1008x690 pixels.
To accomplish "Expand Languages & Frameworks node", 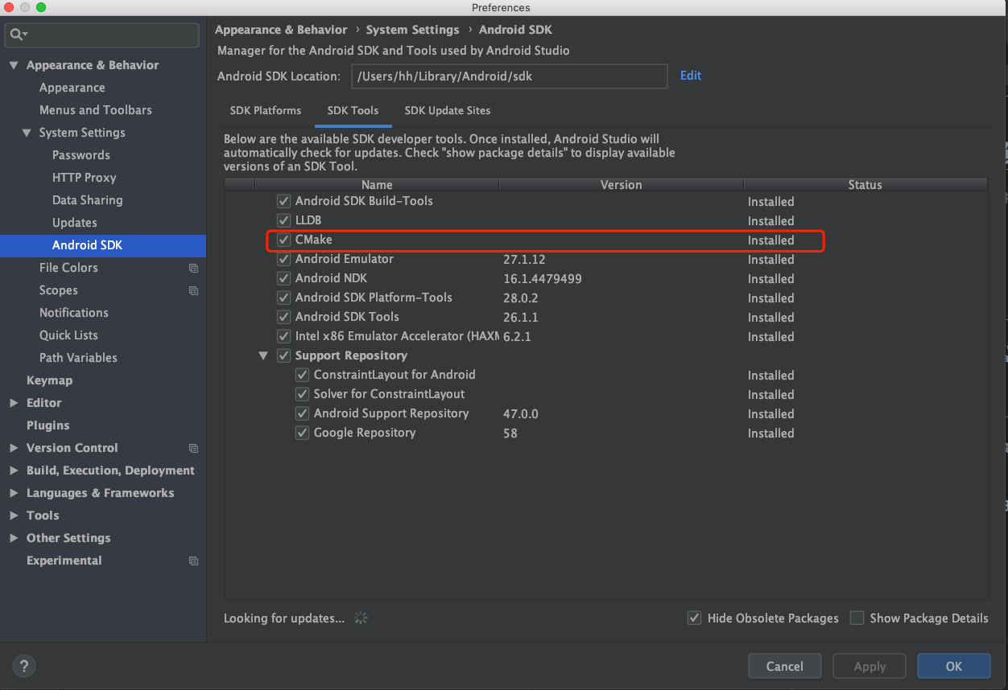I will click(14, 493).
